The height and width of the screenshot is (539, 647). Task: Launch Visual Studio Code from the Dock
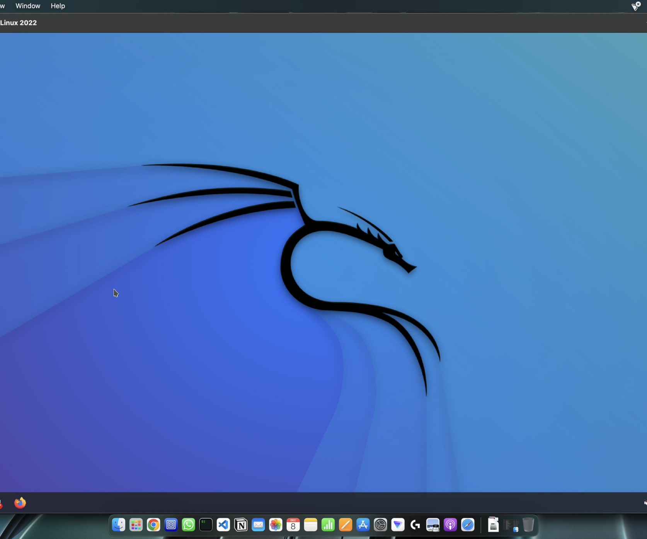(x=223, y=525)
